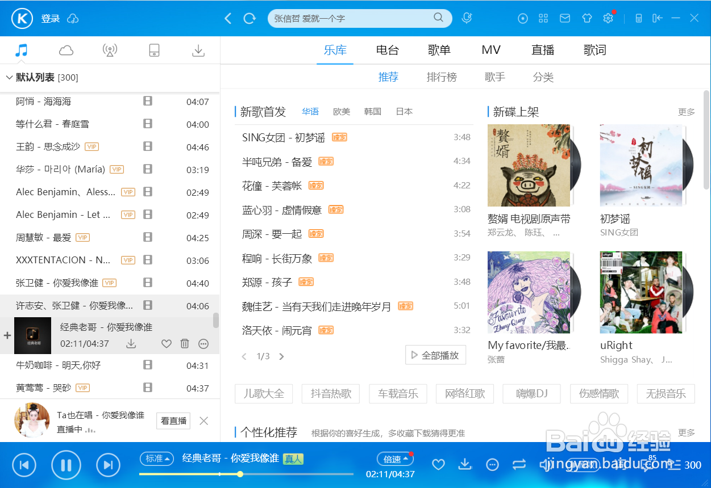711x488 pixels.
Task: Switch to the MV tab
Action: pyautogui.click(x=491, y=50)
